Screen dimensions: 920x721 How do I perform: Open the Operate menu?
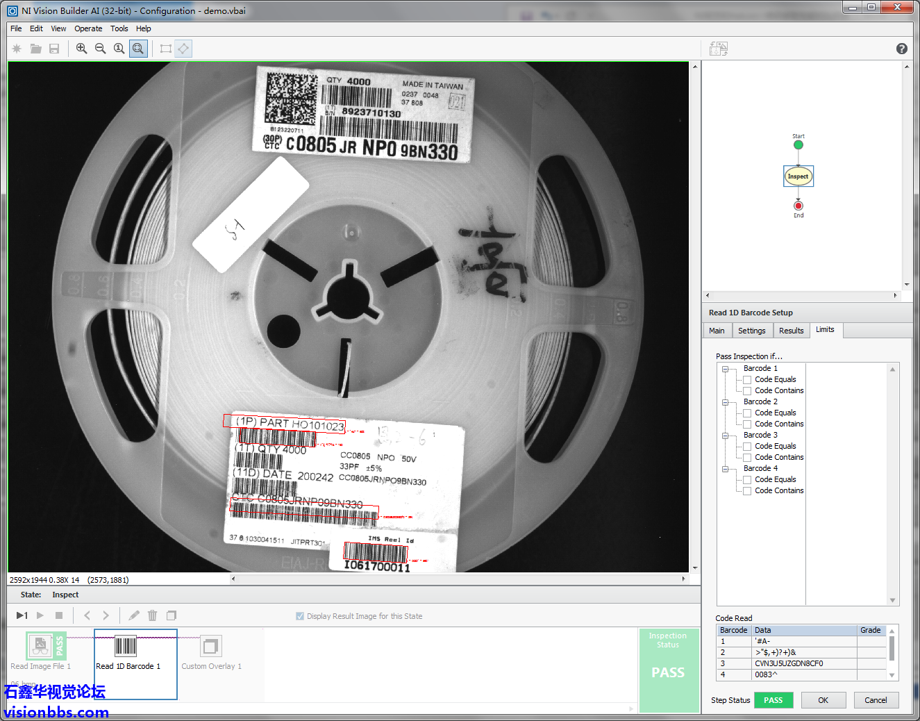[88, 28]
